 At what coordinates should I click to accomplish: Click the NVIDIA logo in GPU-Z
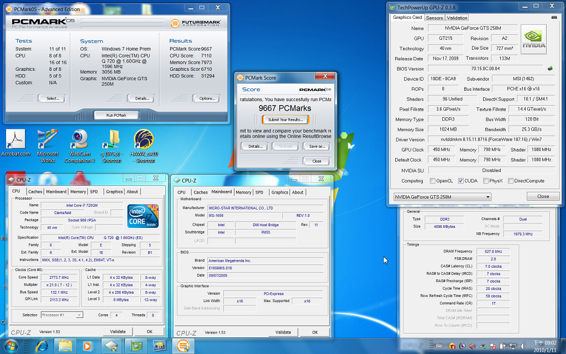coord(533,39)
